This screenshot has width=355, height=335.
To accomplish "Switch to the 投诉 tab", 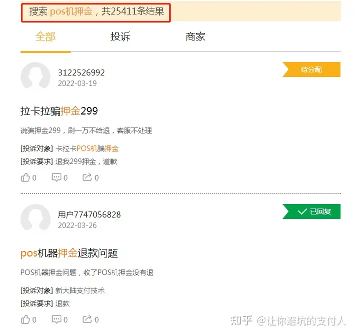I will 121,36.
